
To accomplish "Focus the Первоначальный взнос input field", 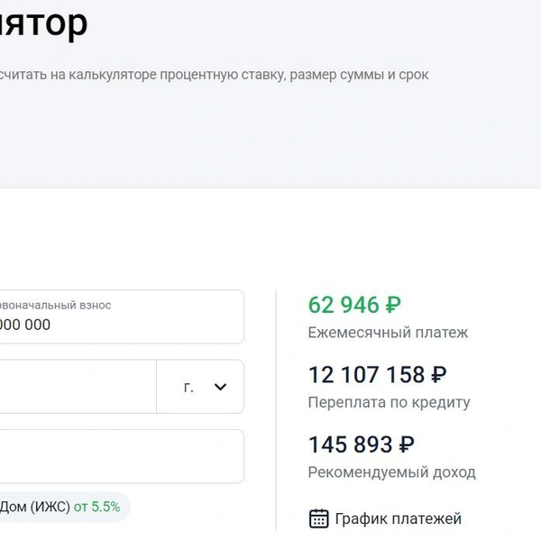I will point(122,316).
